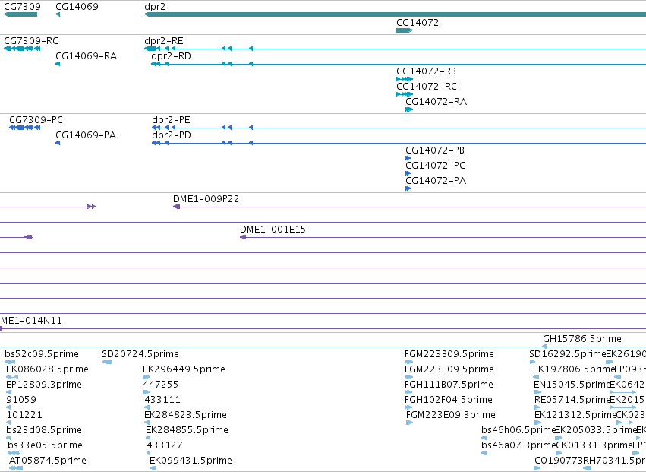646x472 pixels.
Task: Open EST FGH111B07.5prime
Action: [449, 385]
